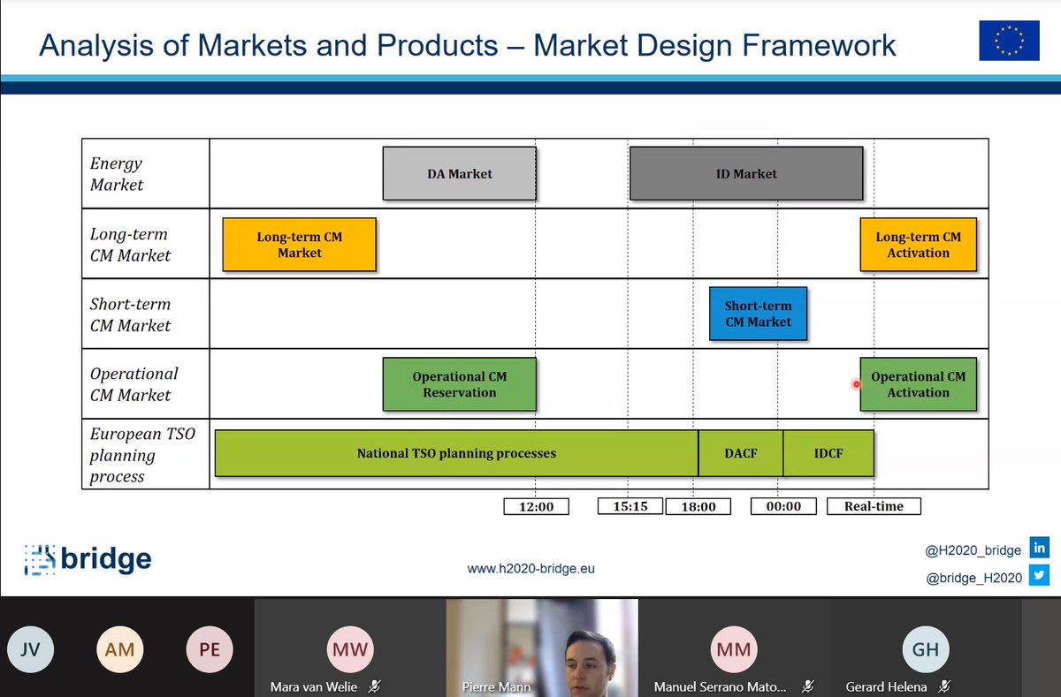This screenshot has height=697, width=1061.
Task: Select the AM participant avatar
Action: (x=119, y=649)
